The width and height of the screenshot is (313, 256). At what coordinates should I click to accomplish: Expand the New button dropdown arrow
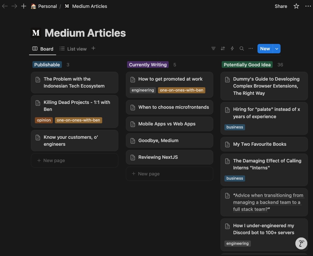pyautogui.click(x=277, y=49)
